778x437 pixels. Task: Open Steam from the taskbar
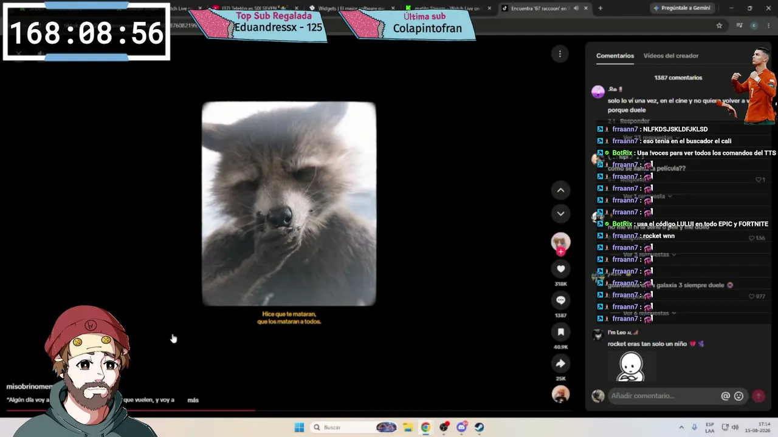pyautogui.click(x=479, y=427)
